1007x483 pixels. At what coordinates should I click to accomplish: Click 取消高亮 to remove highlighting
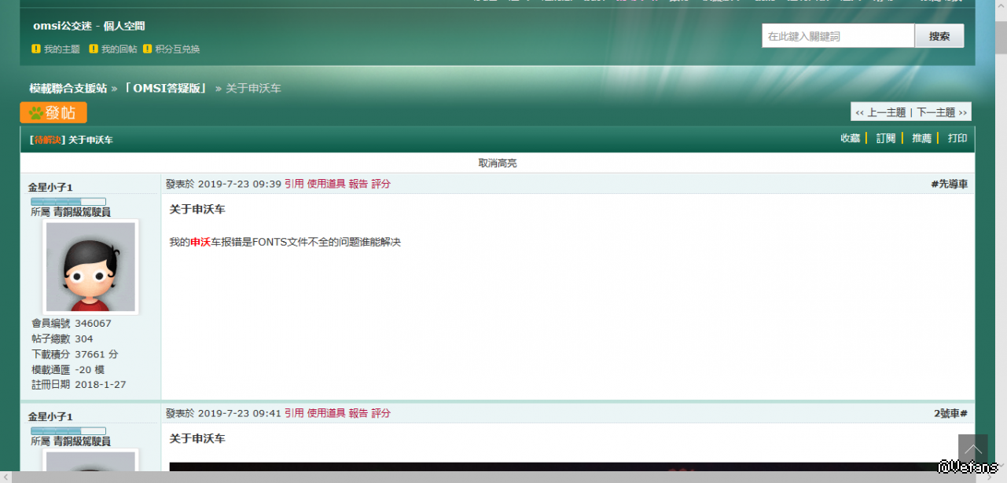[x=497, y=163]
